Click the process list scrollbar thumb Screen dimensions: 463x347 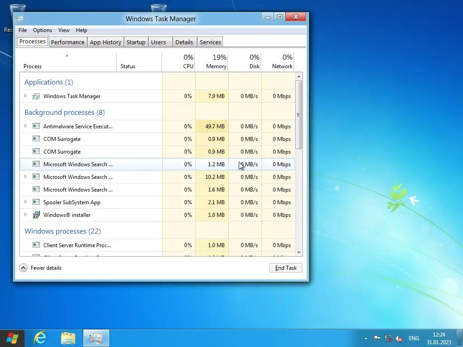[x=298, y=114]
